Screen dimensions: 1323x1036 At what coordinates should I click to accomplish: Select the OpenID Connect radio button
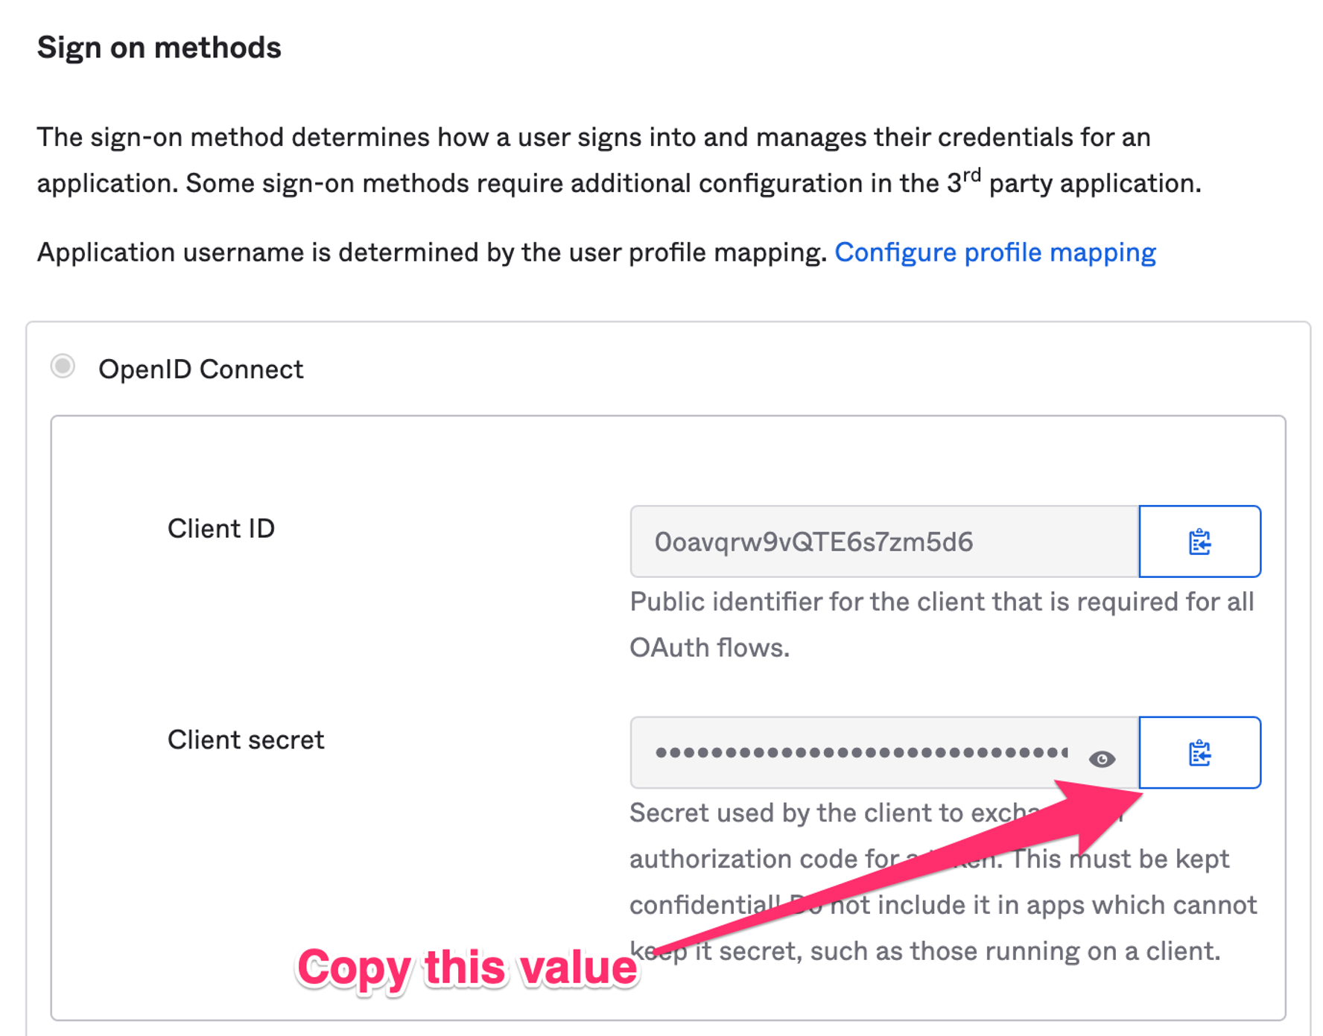[63, 366]
